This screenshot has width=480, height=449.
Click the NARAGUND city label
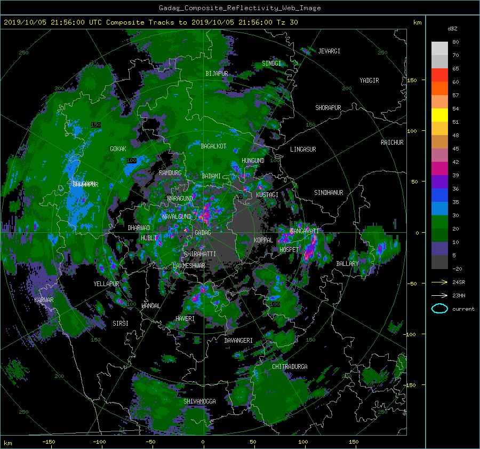click(x=180, y=199)
